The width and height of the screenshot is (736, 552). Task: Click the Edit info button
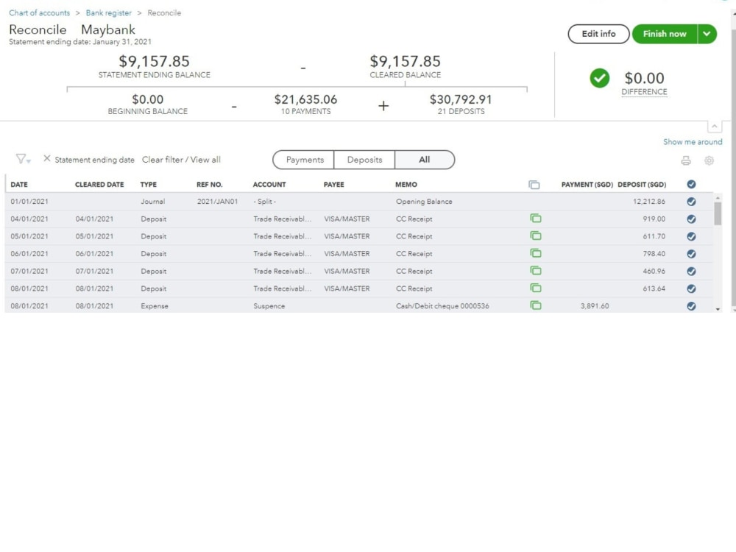[x=598, y=34]
